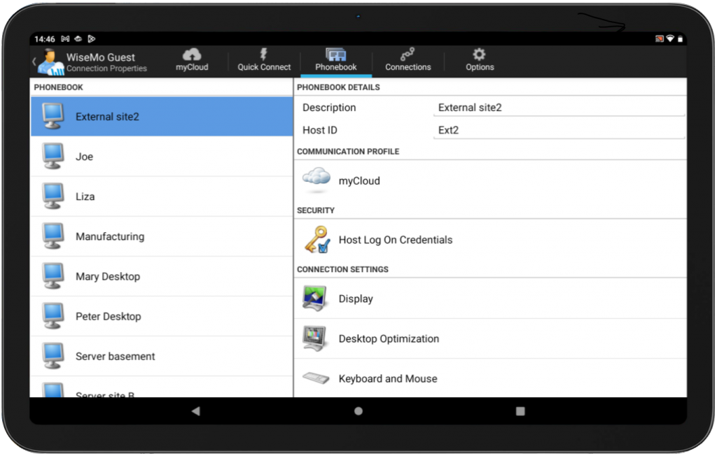Open the Options gear icon
The width and height of the screenshot is (717, 456).
[479, 55]
